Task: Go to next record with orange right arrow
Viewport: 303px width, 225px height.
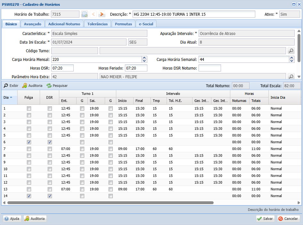Action: click(x=102, y=14)
